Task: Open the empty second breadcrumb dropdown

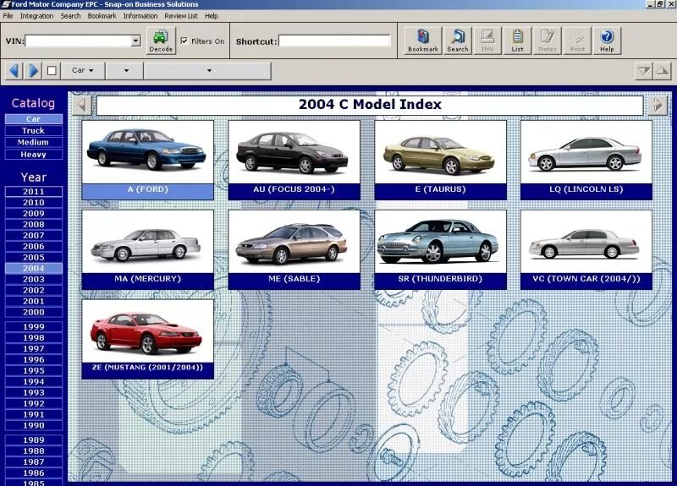Action: pyautogui.click(x=124, y=70)
